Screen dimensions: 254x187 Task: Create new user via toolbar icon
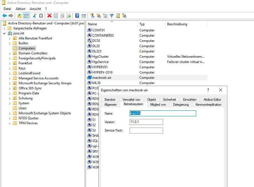92,16
